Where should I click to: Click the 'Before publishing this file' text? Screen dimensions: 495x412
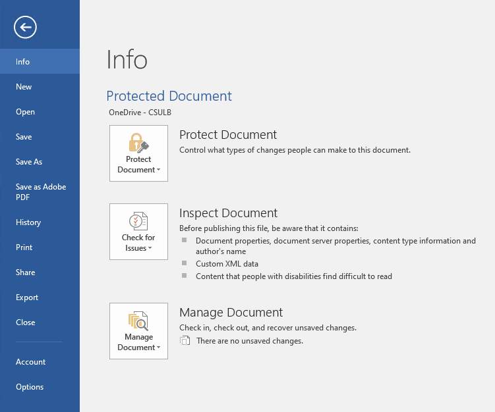pos(269,228)
